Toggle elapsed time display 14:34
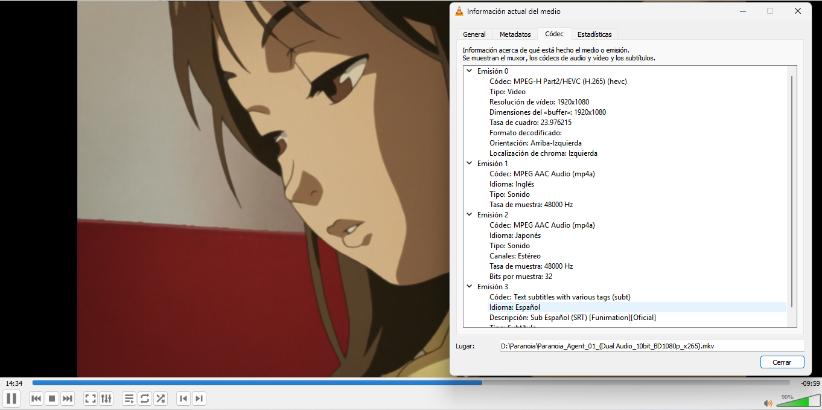 pos(14,383)
